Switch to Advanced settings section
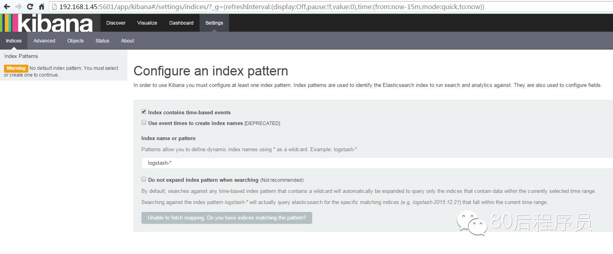The image size is (613, 254). click(x=44, y=40)
